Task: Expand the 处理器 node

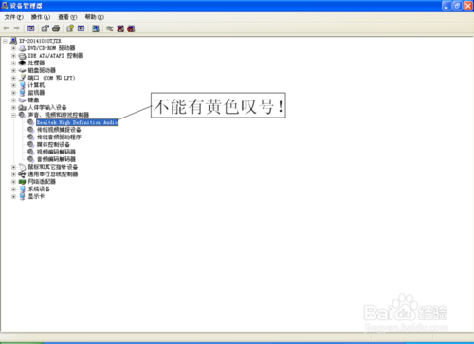Action: [x=13, y=63]
